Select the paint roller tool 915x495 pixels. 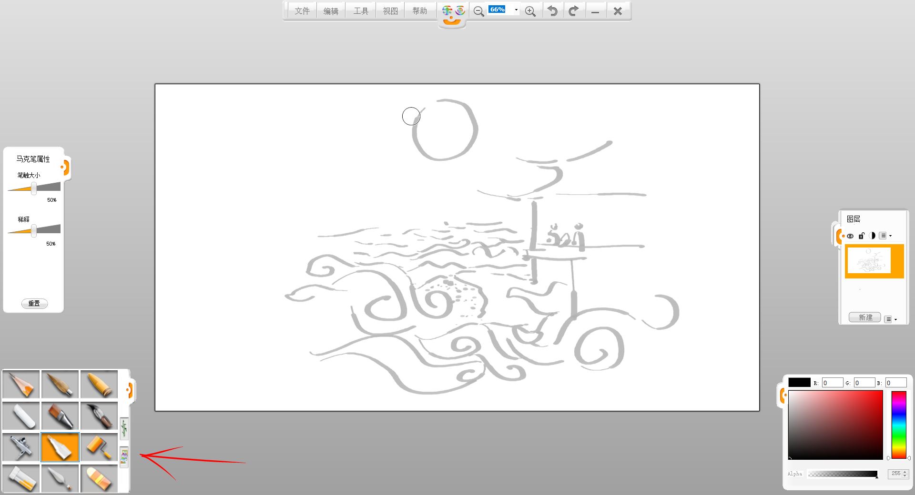click(x=99, y=447)
